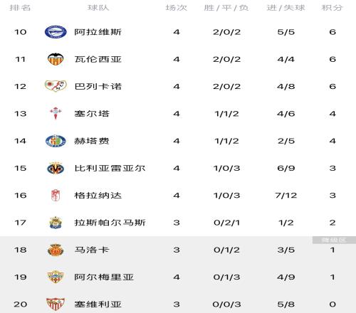This screenshot has height=313, width=356.
Task: Click the Alavés (阿拉维斯) team crest
Action: [56, 32]
